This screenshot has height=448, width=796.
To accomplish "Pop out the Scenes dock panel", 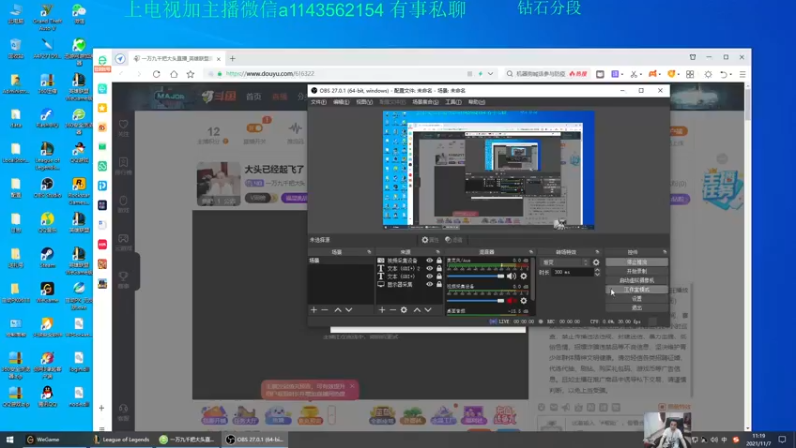I will point(369,252).
